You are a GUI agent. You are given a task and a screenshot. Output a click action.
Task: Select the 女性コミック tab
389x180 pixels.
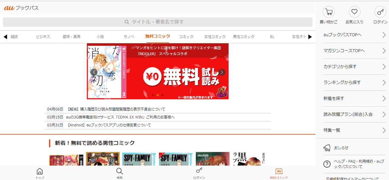click(x=215, y=37)
